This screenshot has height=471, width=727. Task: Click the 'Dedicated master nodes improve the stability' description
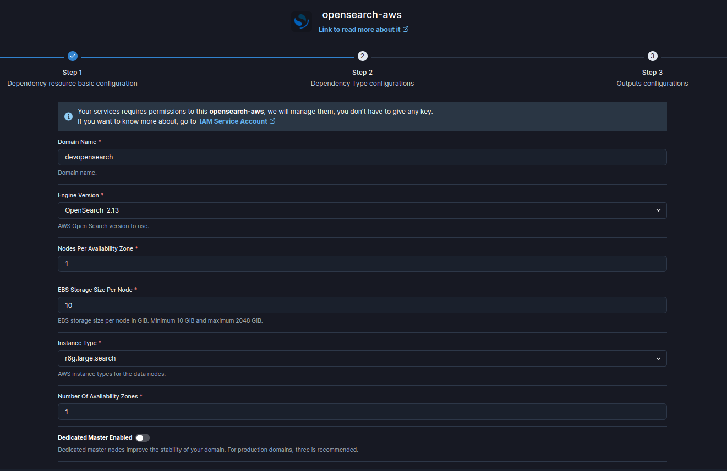(208, 450)
